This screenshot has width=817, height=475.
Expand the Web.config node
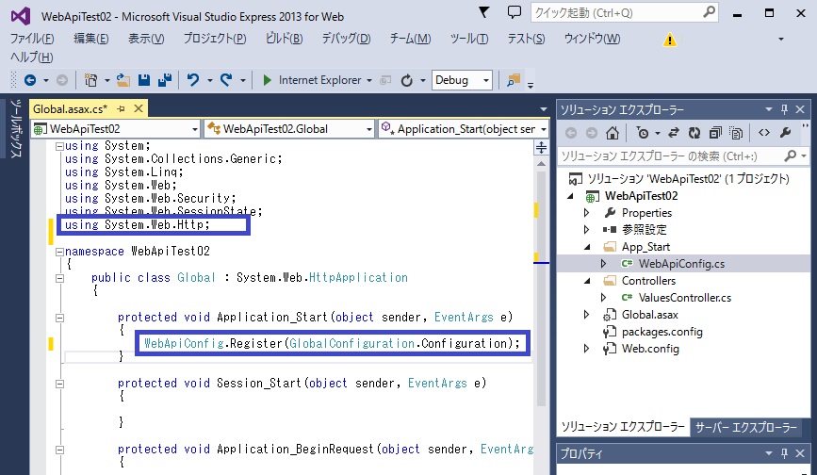tap(587, 349)
